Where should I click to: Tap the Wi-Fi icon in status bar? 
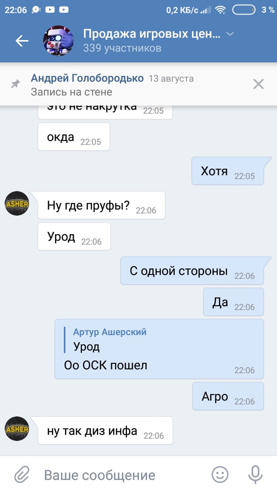point(221,10)
